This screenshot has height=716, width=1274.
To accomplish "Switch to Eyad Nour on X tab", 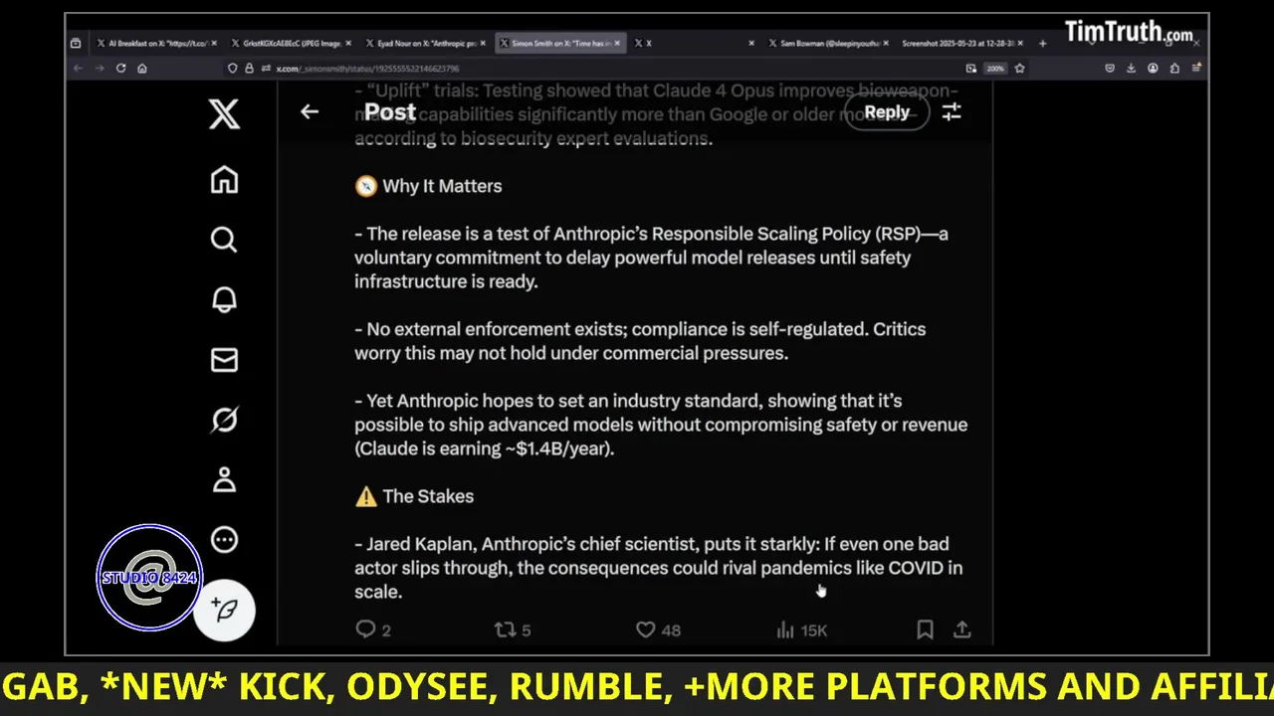I will (426, 44).
